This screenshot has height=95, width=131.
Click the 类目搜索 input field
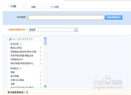(66, 18)
